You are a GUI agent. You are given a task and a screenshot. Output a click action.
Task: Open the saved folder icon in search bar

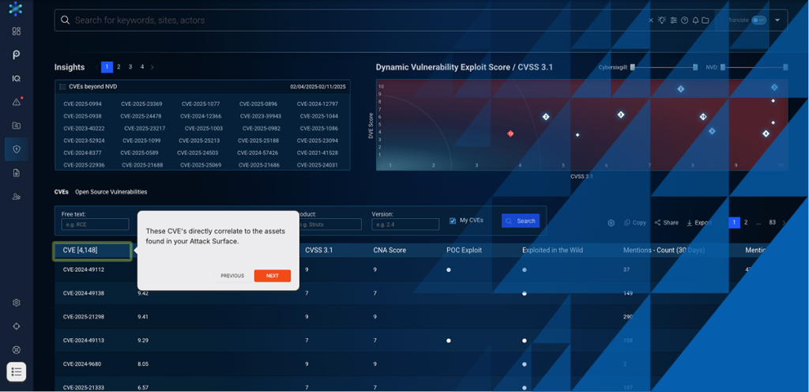tap(706, 21)
